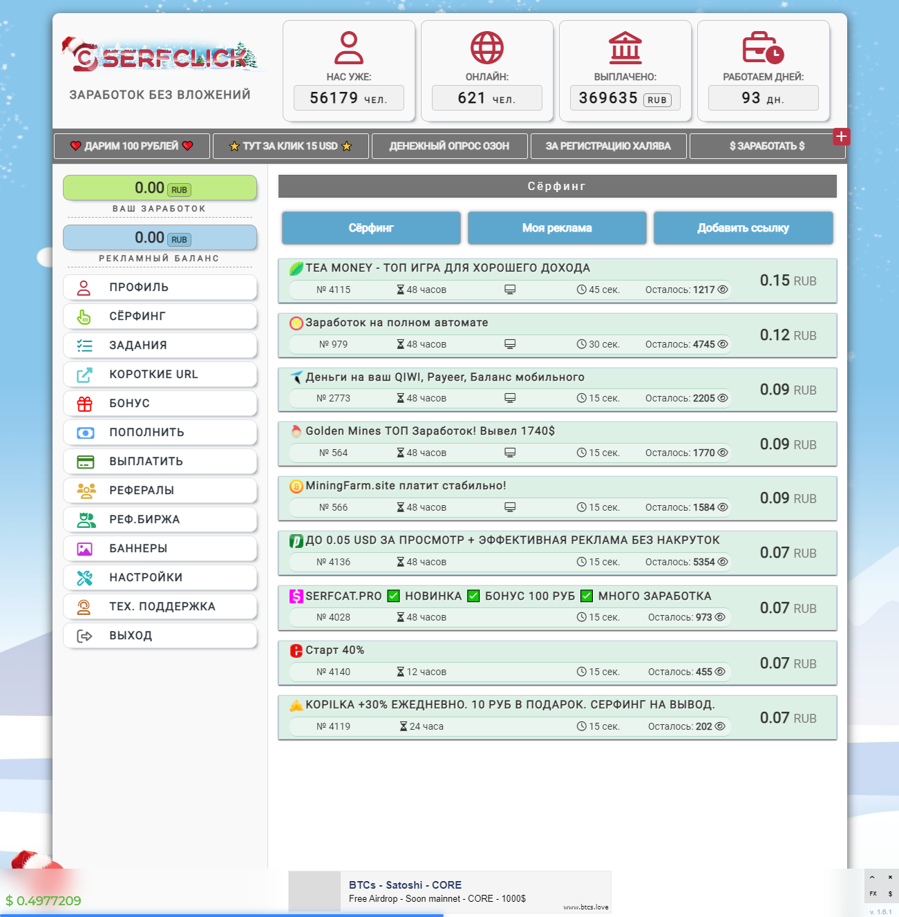Image resolution: width=899 pixels, height=917 pixels.
Task: Click the ДЕНЕЖНЫЙ ОПРОС ОЗОН banner button
Action: coord(449,146)
